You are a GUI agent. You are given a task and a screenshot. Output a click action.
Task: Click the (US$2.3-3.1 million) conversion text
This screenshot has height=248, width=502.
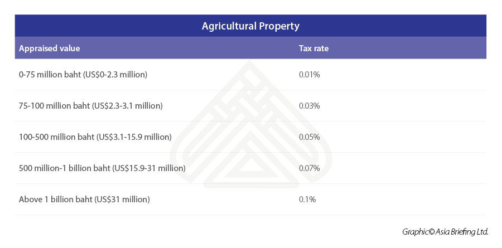[x=127, y=105]
